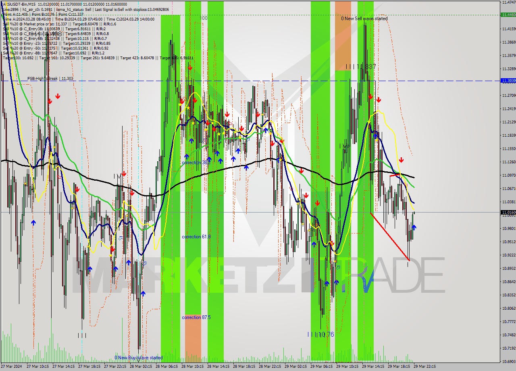Click the '28 Mar 14:15' time axis label
The image size is (516, 371).
pyautogui.click(x=218, y=367)
